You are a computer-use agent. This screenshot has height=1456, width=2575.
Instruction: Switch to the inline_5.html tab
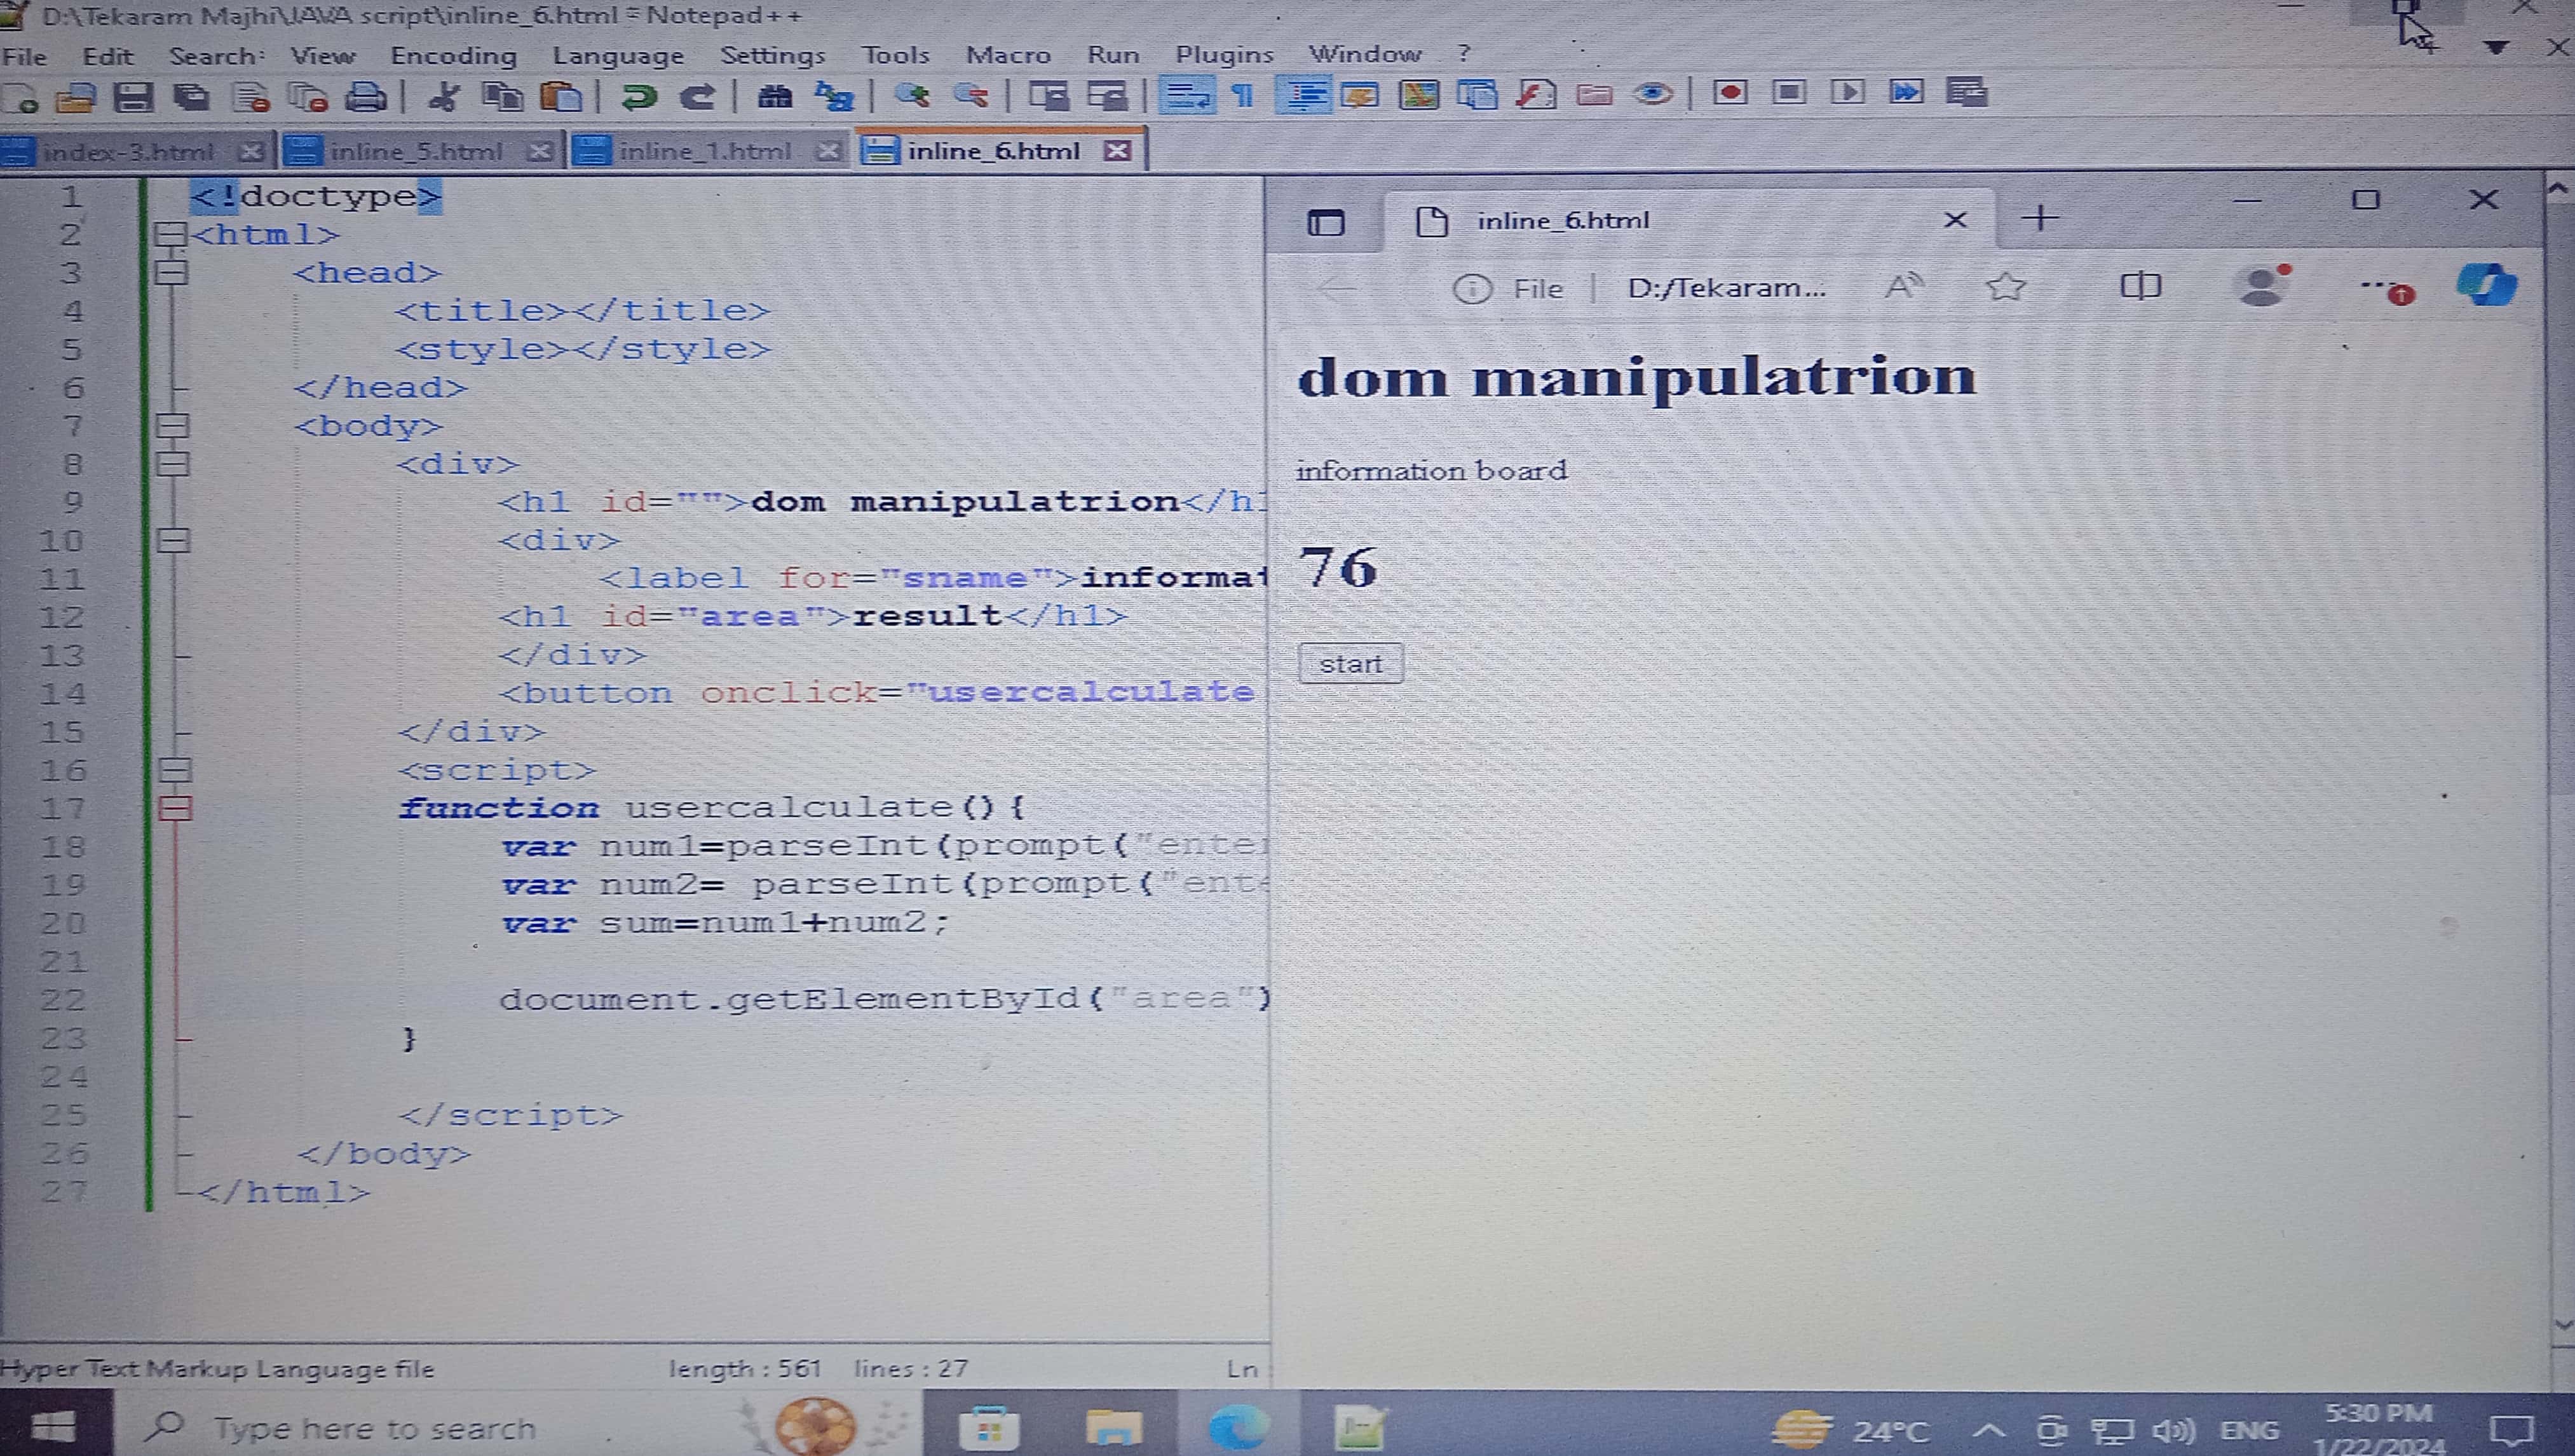click(x=415, y=151)
